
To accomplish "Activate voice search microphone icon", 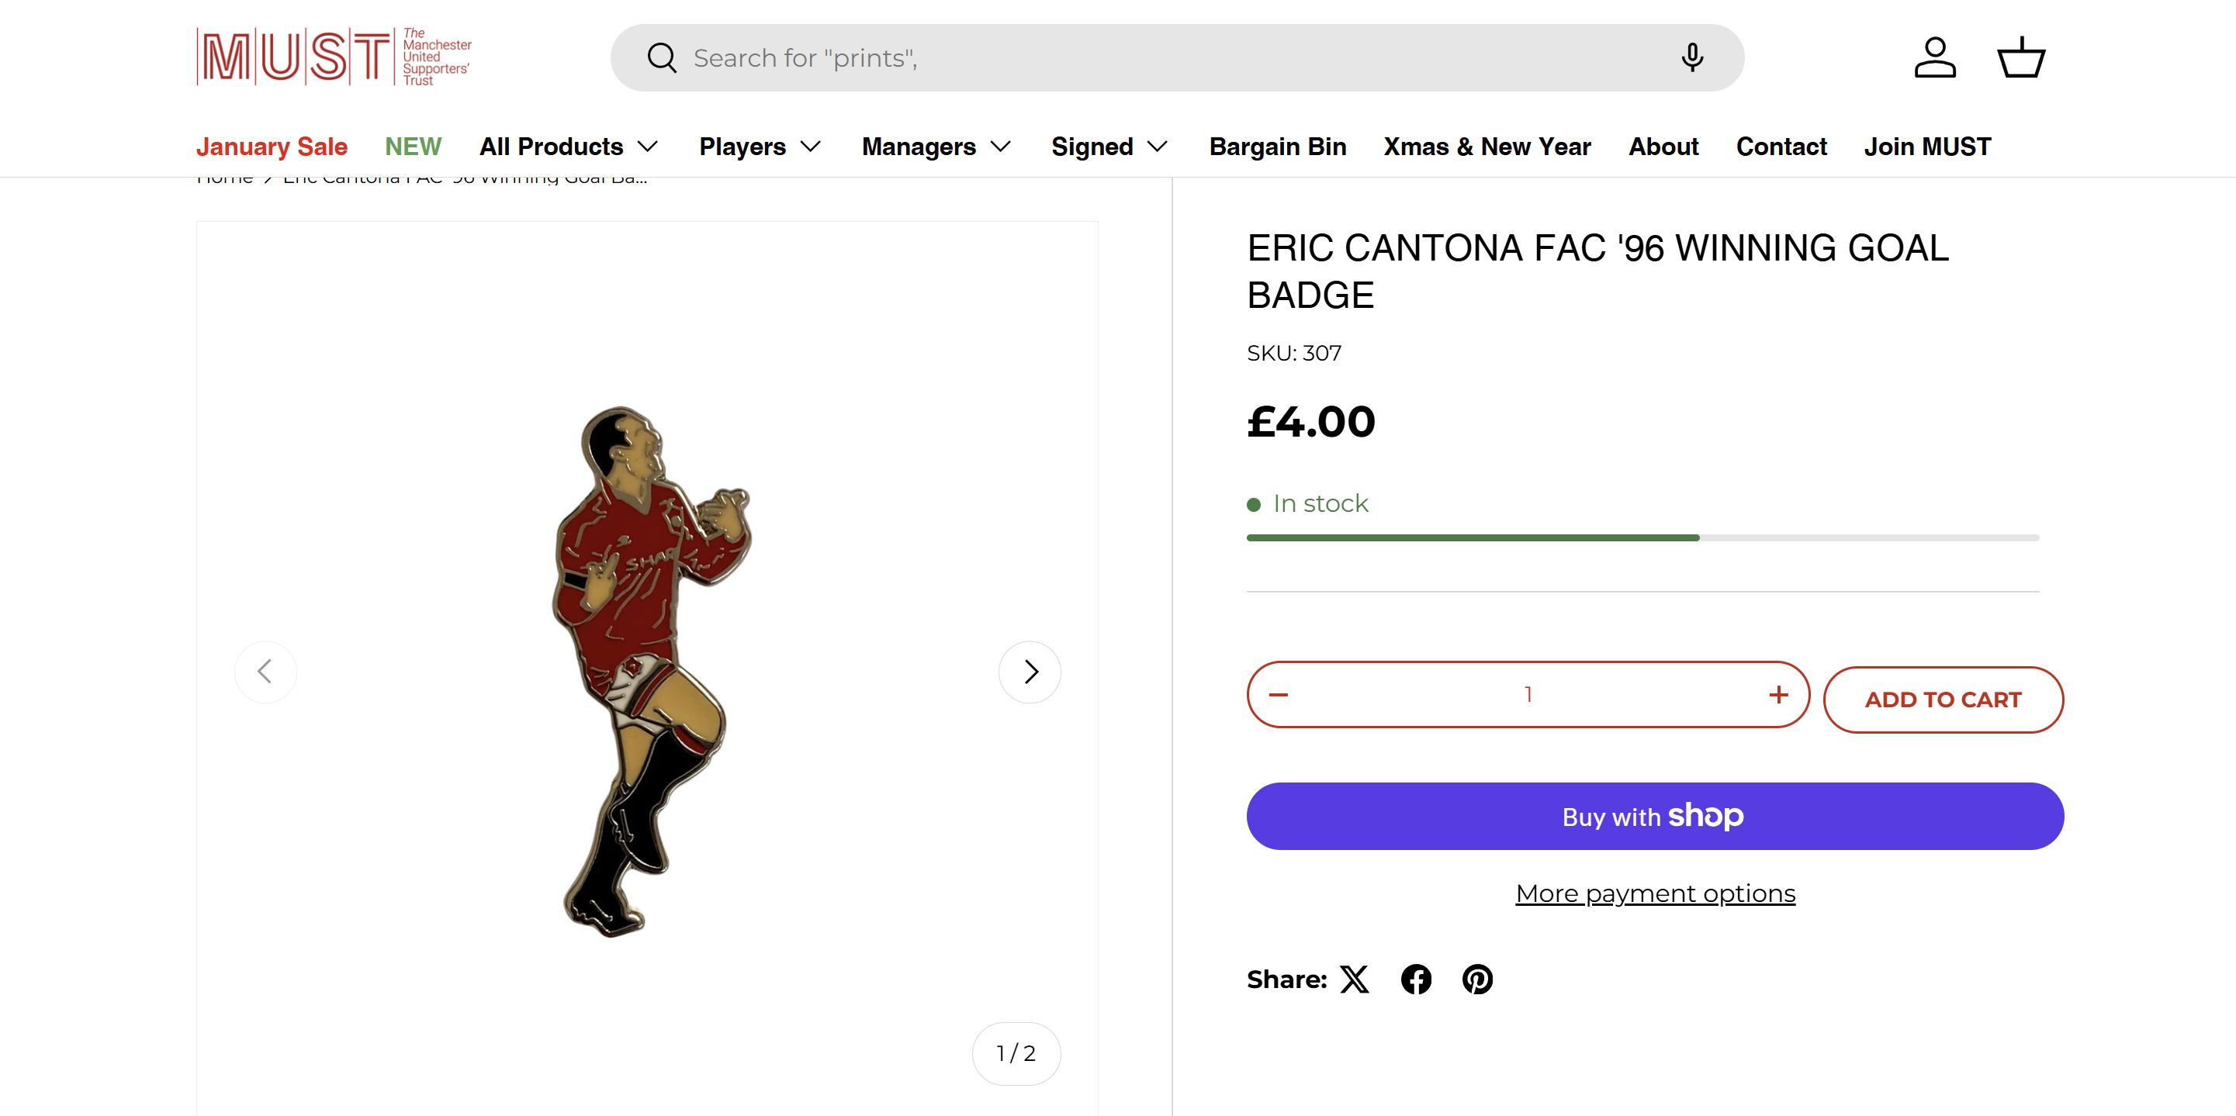I will [1692, 58].
